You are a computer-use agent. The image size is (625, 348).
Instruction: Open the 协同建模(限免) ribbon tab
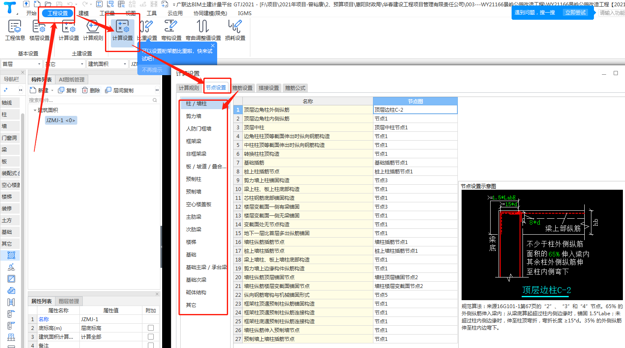pyautogui.click(x=210, y=13)
